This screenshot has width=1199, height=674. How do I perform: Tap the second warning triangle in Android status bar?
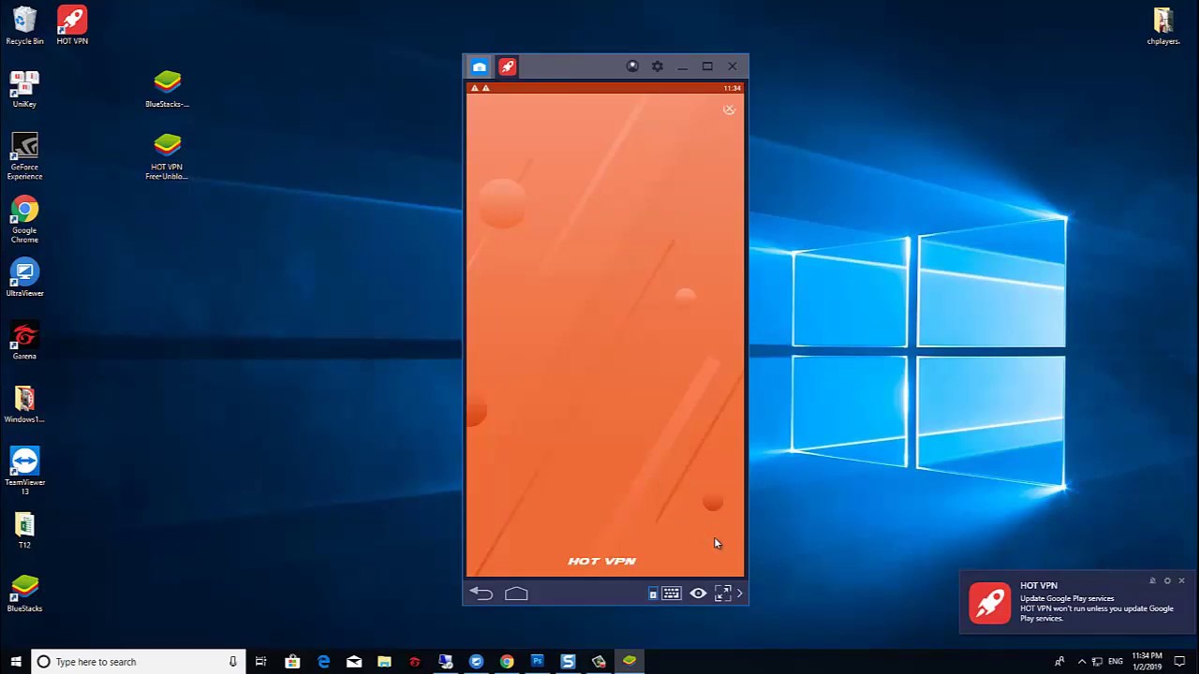point(486,88)
